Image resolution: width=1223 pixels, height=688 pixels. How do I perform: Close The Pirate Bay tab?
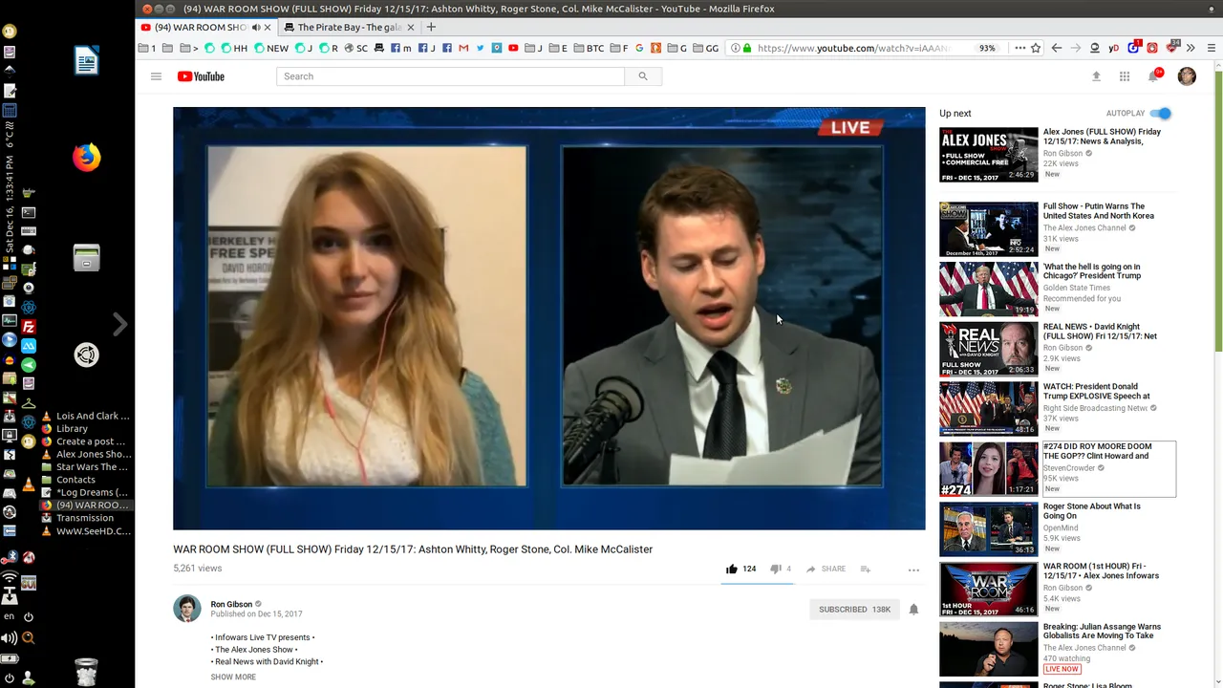click(x=411, y=28)
